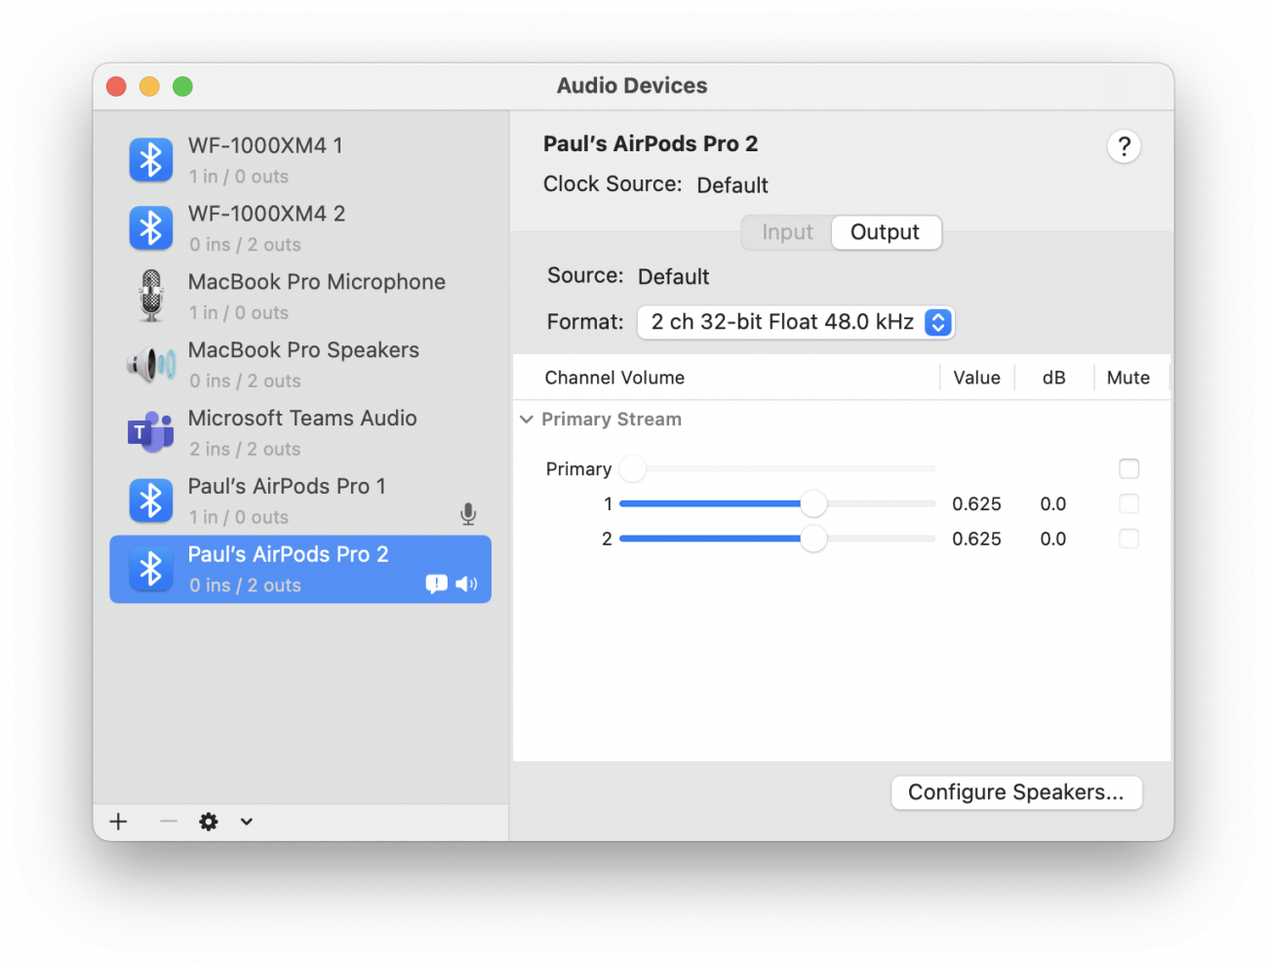
Task: Select MacBook Pro Microphone in list
Action: coord(300,297)
